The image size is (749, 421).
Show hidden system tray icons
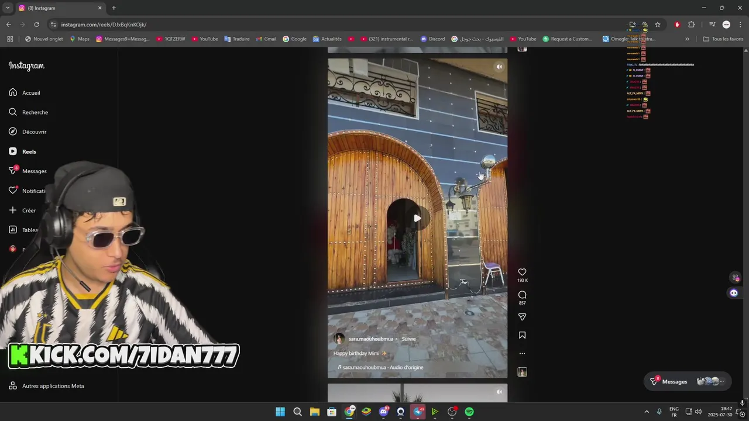pyautogui.click(x=647, y=412)
